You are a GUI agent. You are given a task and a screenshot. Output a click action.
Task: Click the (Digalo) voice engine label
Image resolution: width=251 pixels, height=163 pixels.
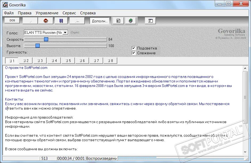click(x=75, y=32)
